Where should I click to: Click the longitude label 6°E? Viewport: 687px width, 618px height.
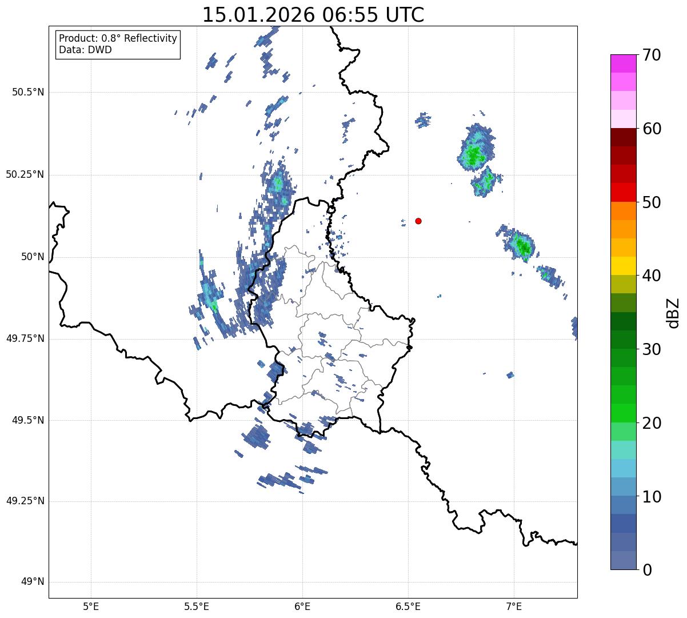302,607
